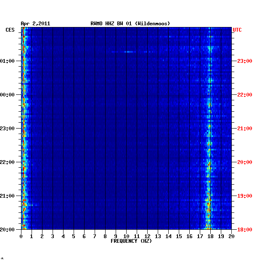Image resolution: width=265 pixels, height=263 pixels.
Task: Click frequency axis label 11
Action: click(x=137, y=236)
